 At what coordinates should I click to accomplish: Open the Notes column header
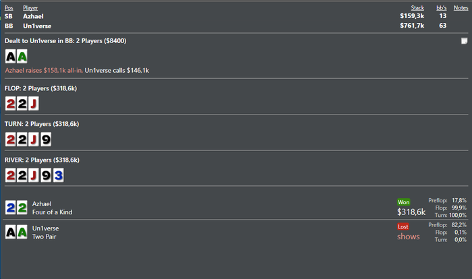[461, 7]
